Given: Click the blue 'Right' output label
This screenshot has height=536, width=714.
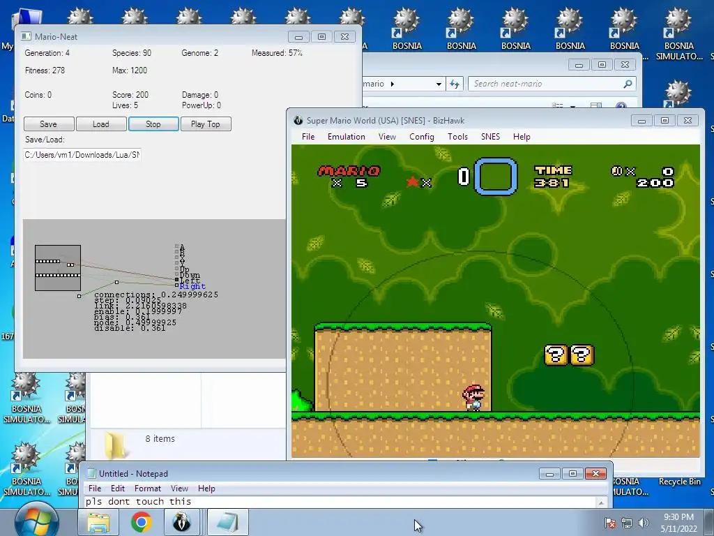Looking at the screenshot, I should (192, 286).
